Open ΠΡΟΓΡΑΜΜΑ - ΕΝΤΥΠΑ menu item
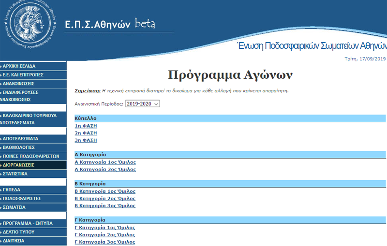 (33, 223)
